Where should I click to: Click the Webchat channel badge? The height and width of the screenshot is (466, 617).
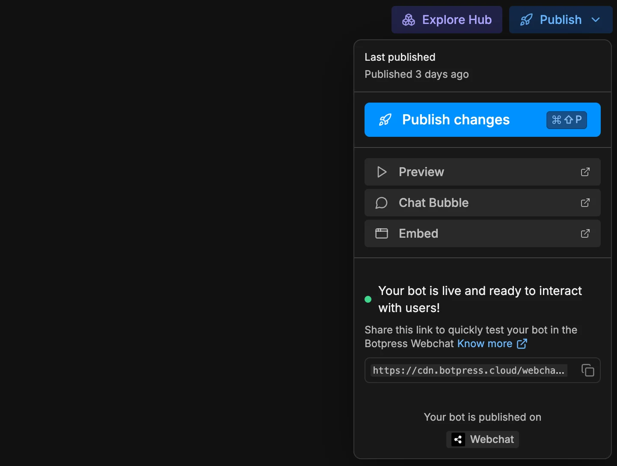(483, 439)
